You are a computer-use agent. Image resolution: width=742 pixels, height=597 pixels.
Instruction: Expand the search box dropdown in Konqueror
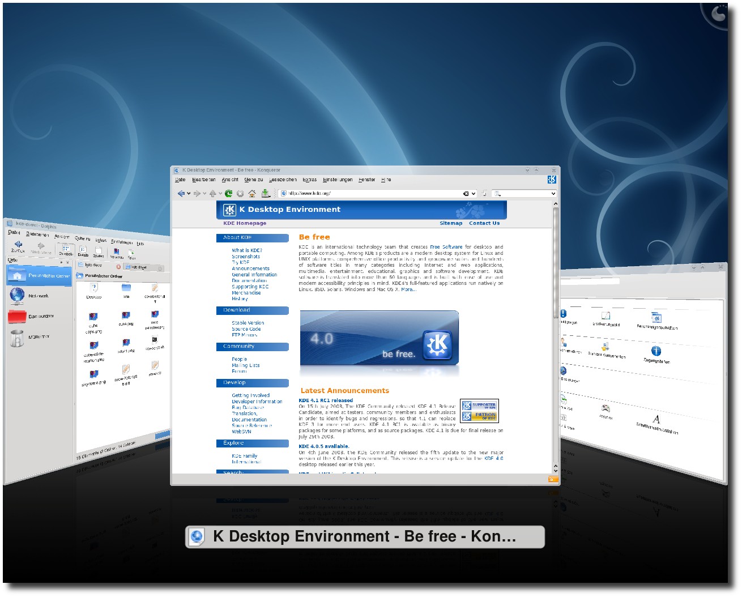pos(553,194)
